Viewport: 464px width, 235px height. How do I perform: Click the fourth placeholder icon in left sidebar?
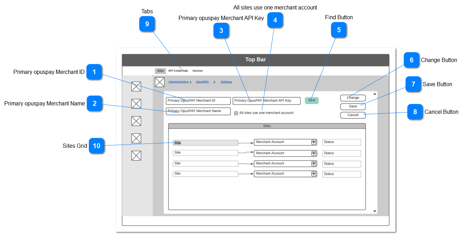136,138
